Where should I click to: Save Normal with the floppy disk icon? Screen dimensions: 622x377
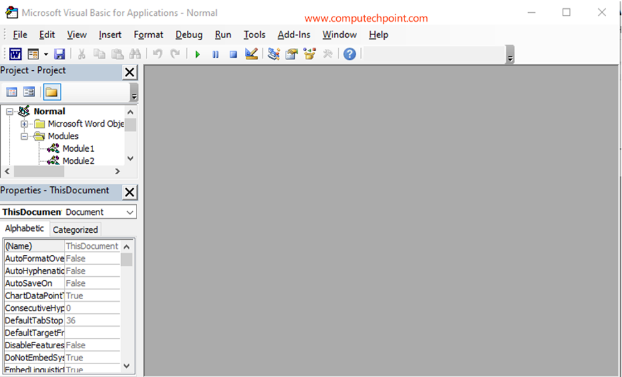59,54
